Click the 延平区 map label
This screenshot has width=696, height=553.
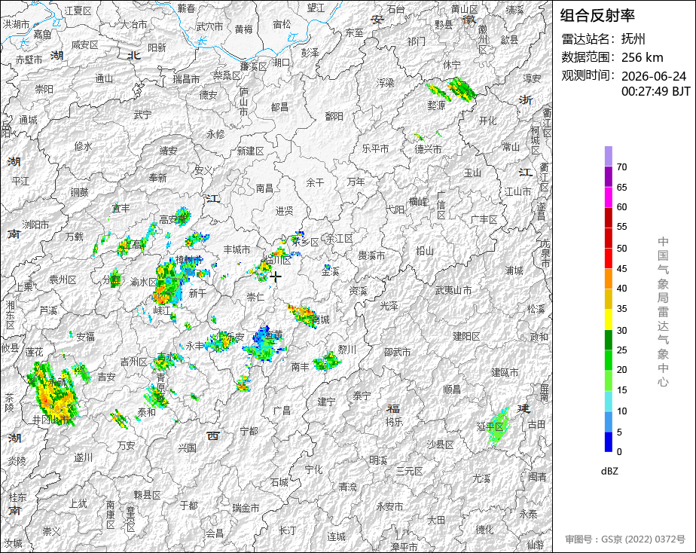pyautogui.click(x=490, y=426)
